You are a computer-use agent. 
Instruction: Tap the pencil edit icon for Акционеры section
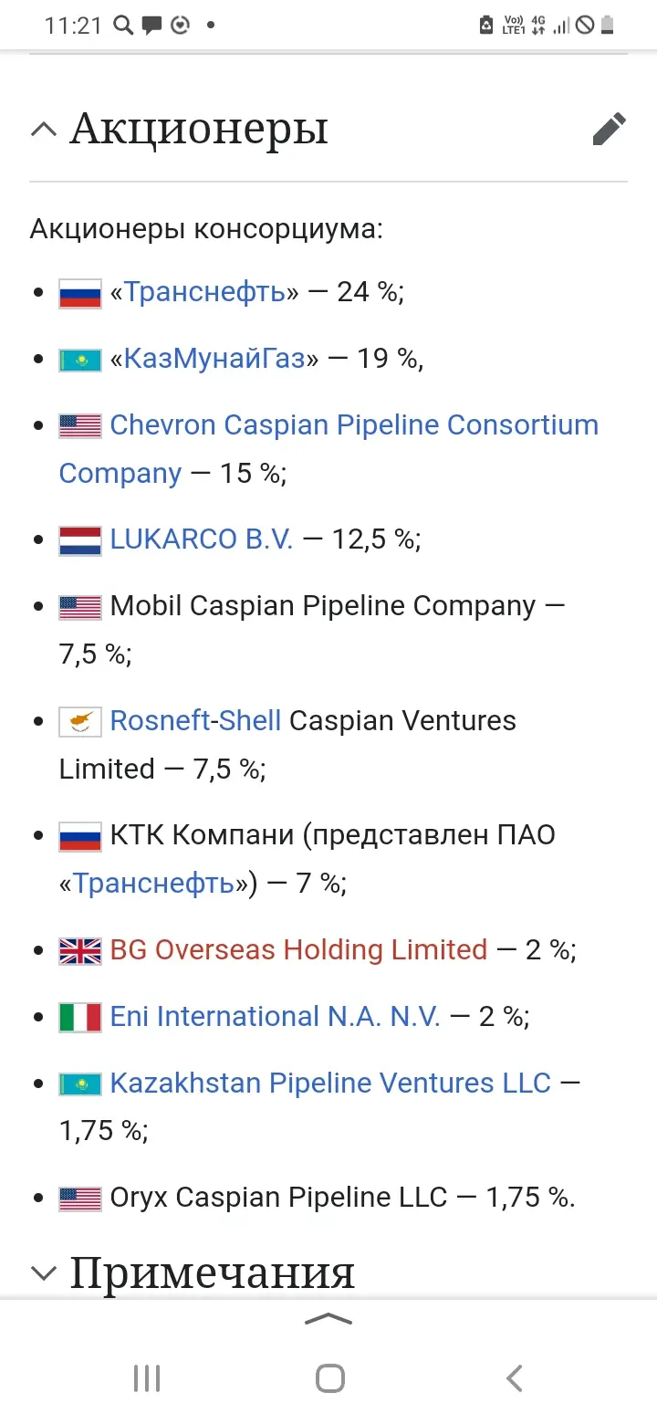(x=609, y=129)
